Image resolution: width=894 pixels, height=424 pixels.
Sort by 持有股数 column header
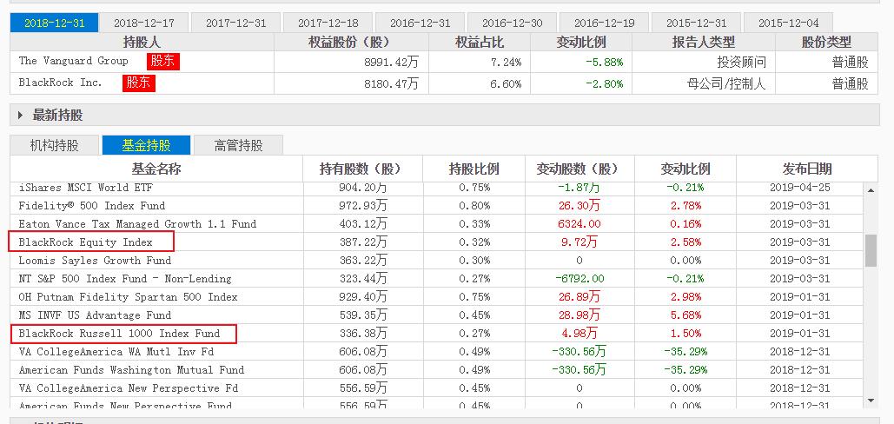point(360,169)
